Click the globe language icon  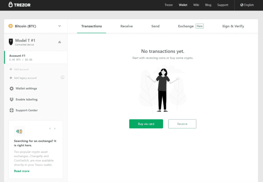[x=242, y=5]
